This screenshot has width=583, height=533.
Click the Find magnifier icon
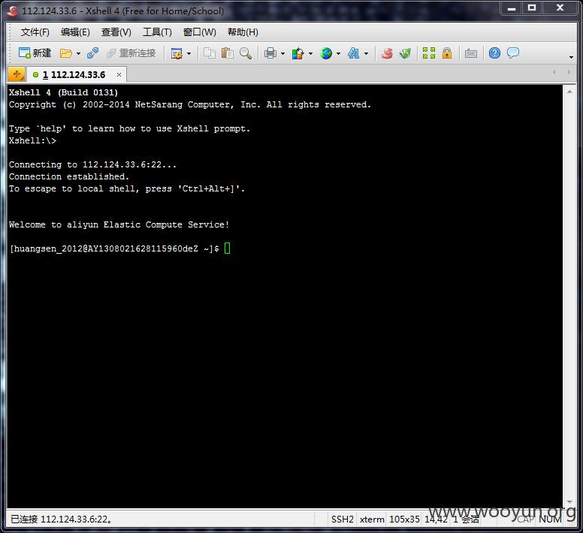[x=246, y=53]
